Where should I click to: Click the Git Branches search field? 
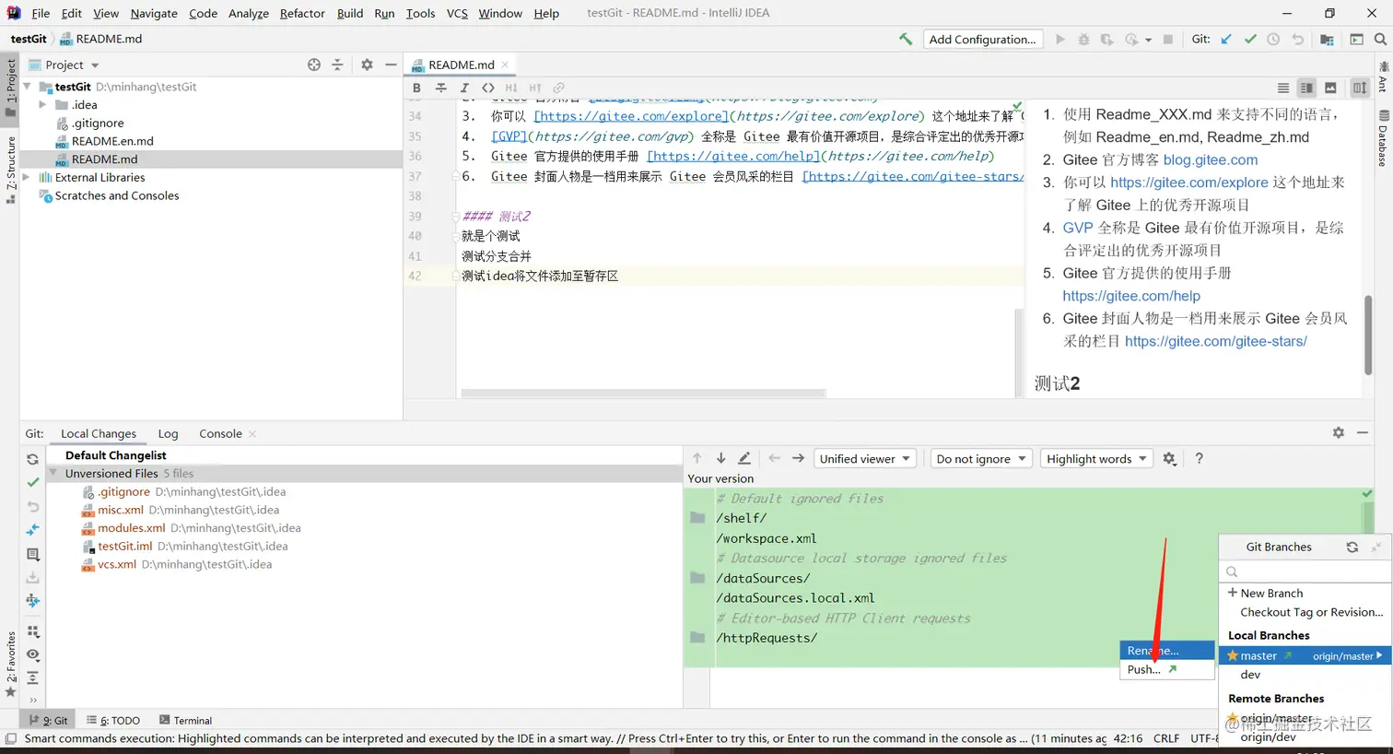pos(1305,571)
